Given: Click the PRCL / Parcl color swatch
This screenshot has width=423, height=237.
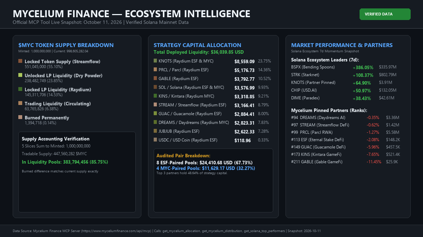Looking at the screenshot, I should pos(155,70).
